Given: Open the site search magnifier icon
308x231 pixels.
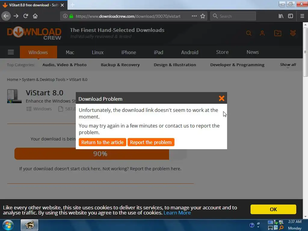Looking at the screenshot, I should point(249,33).
